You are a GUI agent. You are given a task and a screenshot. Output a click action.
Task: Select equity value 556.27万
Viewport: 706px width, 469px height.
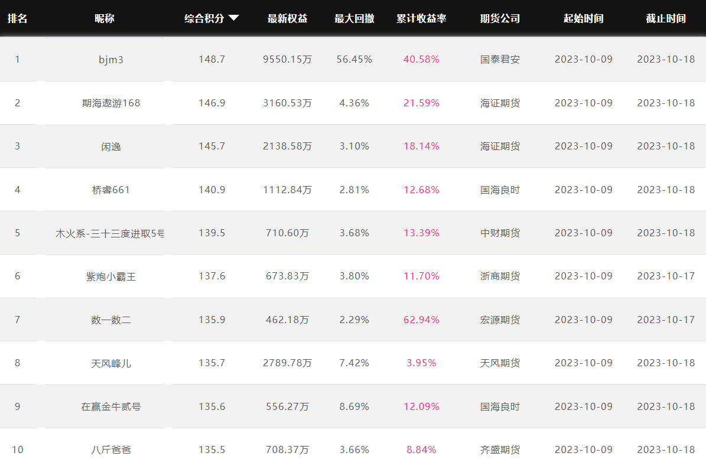click(x=287, y=407)
